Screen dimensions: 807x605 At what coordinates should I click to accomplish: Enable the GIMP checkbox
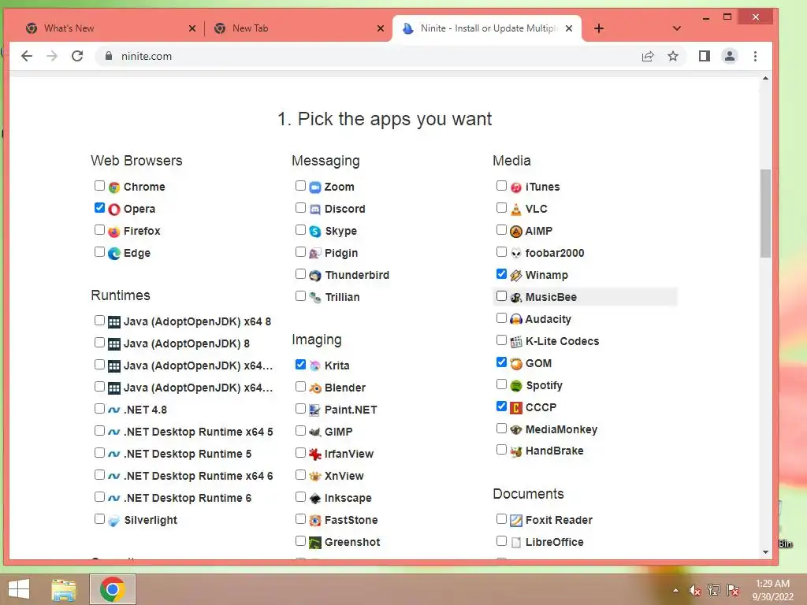click(x=300, y=431)
